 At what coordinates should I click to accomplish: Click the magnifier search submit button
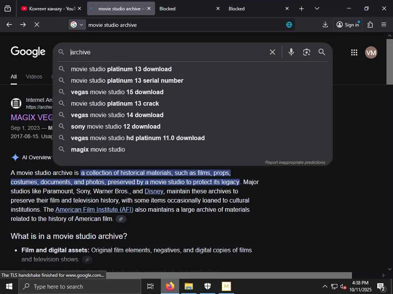(x=322, y=52)
